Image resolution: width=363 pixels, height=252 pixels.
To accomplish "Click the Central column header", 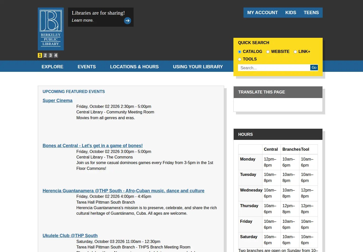I will pyautogui.click(x=271, y=149).
